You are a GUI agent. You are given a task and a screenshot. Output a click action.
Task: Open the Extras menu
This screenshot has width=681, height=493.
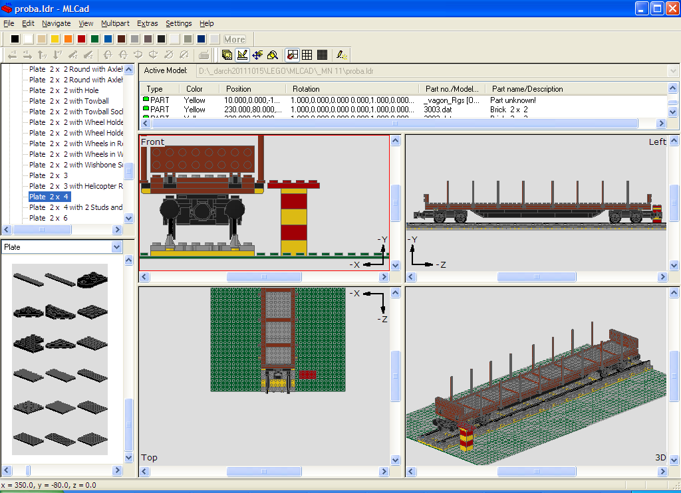point(147,23)
